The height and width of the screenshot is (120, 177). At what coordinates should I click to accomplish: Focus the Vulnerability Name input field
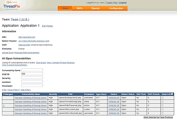(32, 70)
